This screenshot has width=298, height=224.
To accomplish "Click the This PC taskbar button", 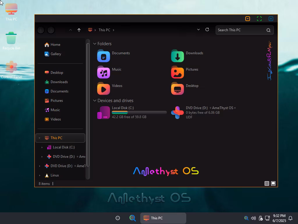I will pos(163,218).
